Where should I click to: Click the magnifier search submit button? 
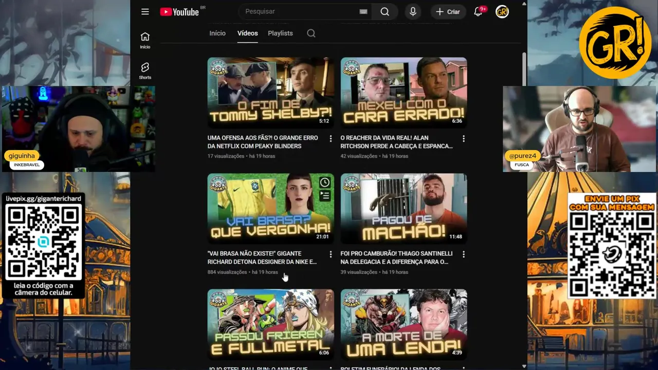(385, 12)
